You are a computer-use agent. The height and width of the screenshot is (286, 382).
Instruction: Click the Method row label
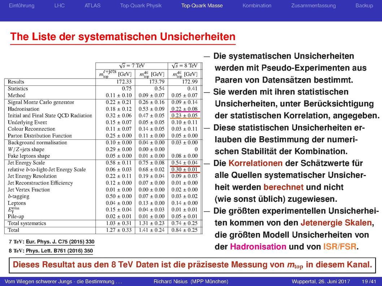[x=16, y=95]
